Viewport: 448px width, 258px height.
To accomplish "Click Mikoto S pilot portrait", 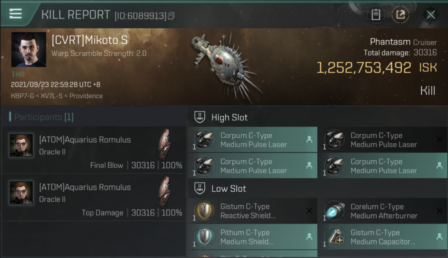I will pyautogui.click(x=29, y=50).
